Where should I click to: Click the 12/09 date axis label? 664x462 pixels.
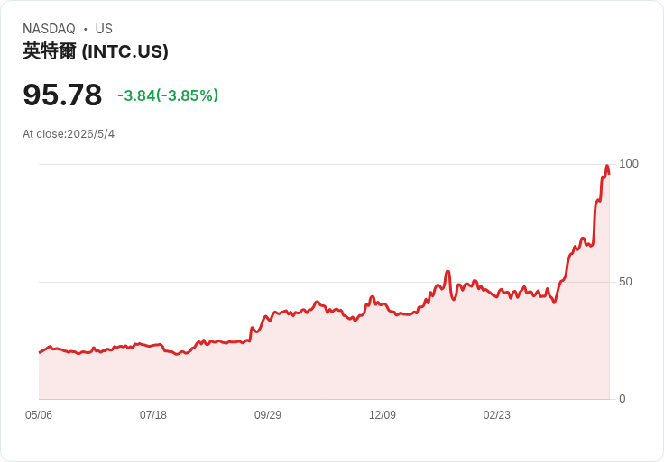point(383,414)
